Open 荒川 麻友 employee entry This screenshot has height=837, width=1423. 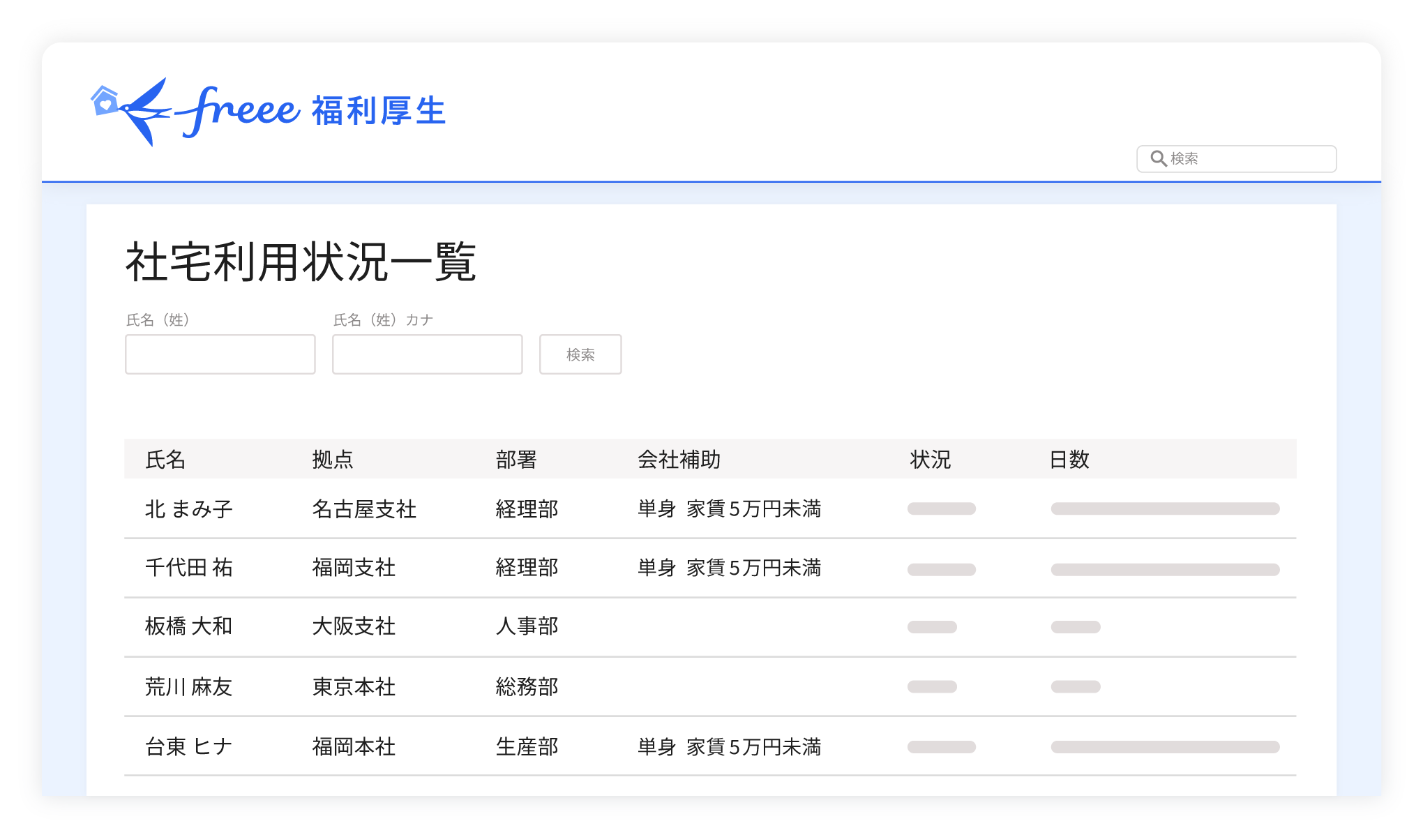[x=188, y=687]
